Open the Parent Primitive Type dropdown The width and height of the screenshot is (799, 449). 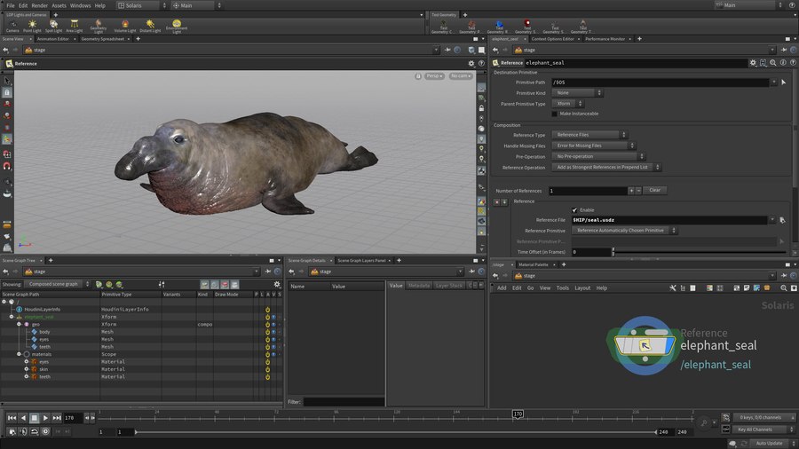pos(568,103)
